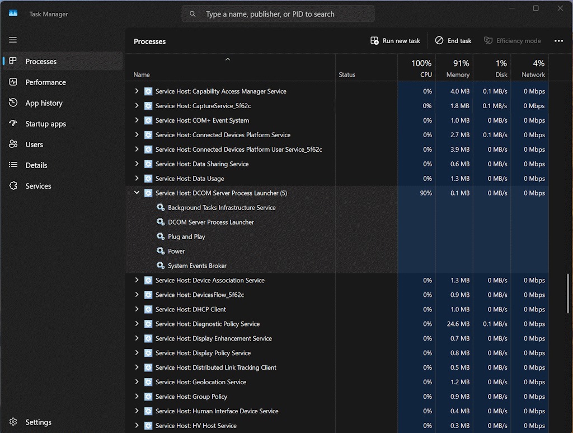Expand Service Host: Data Usage row

click(x=137, y=178)
